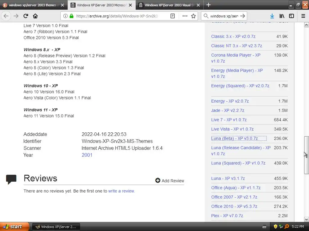Reload the current page

click(26, 16)
